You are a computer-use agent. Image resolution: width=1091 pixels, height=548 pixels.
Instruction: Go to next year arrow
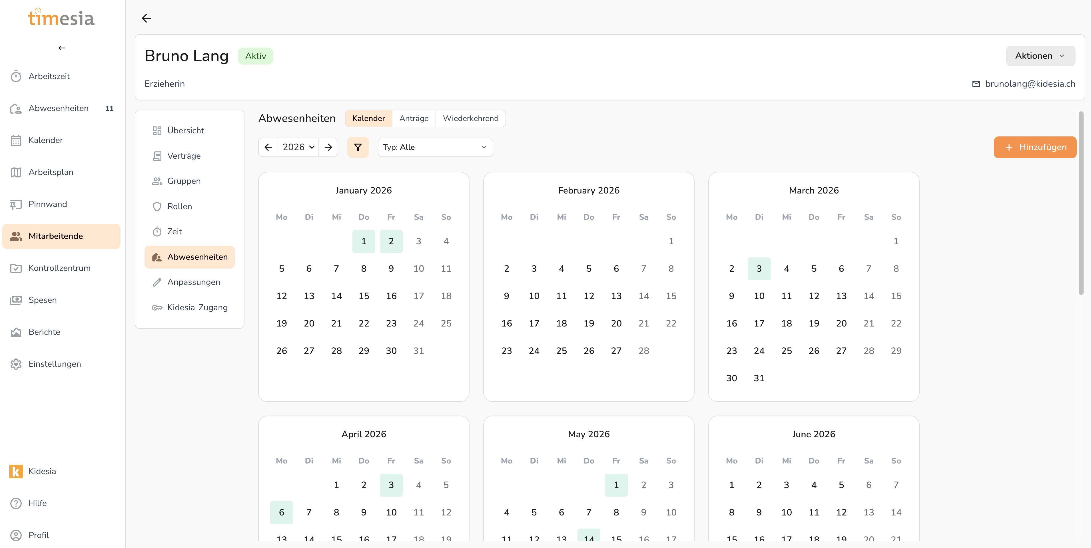coord(328,147)
